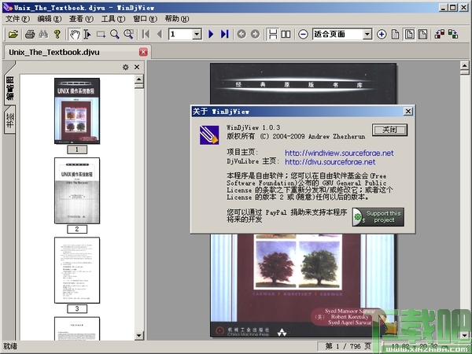Toggle facing pages layout
This screenshot has width=472, height=354.
point(286,35)
